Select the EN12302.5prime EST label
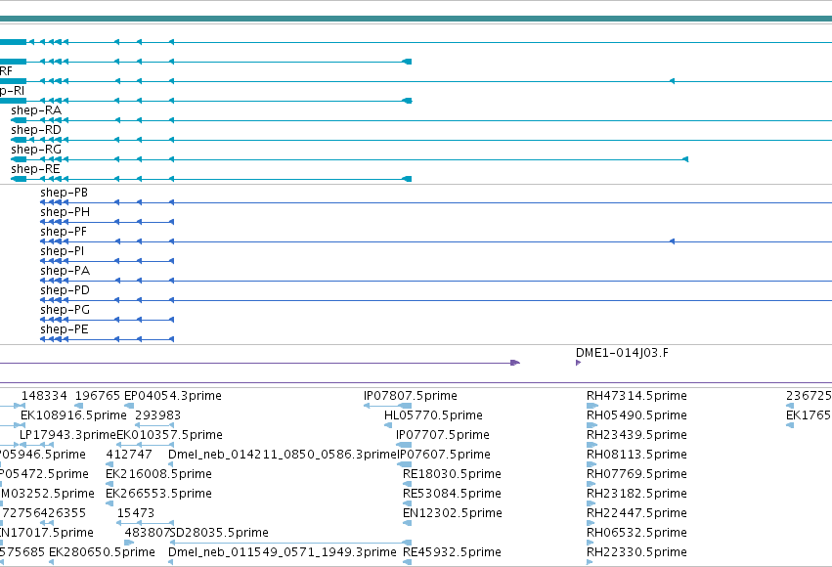Screen dimensions: 832x567 (x=453, y=513)
